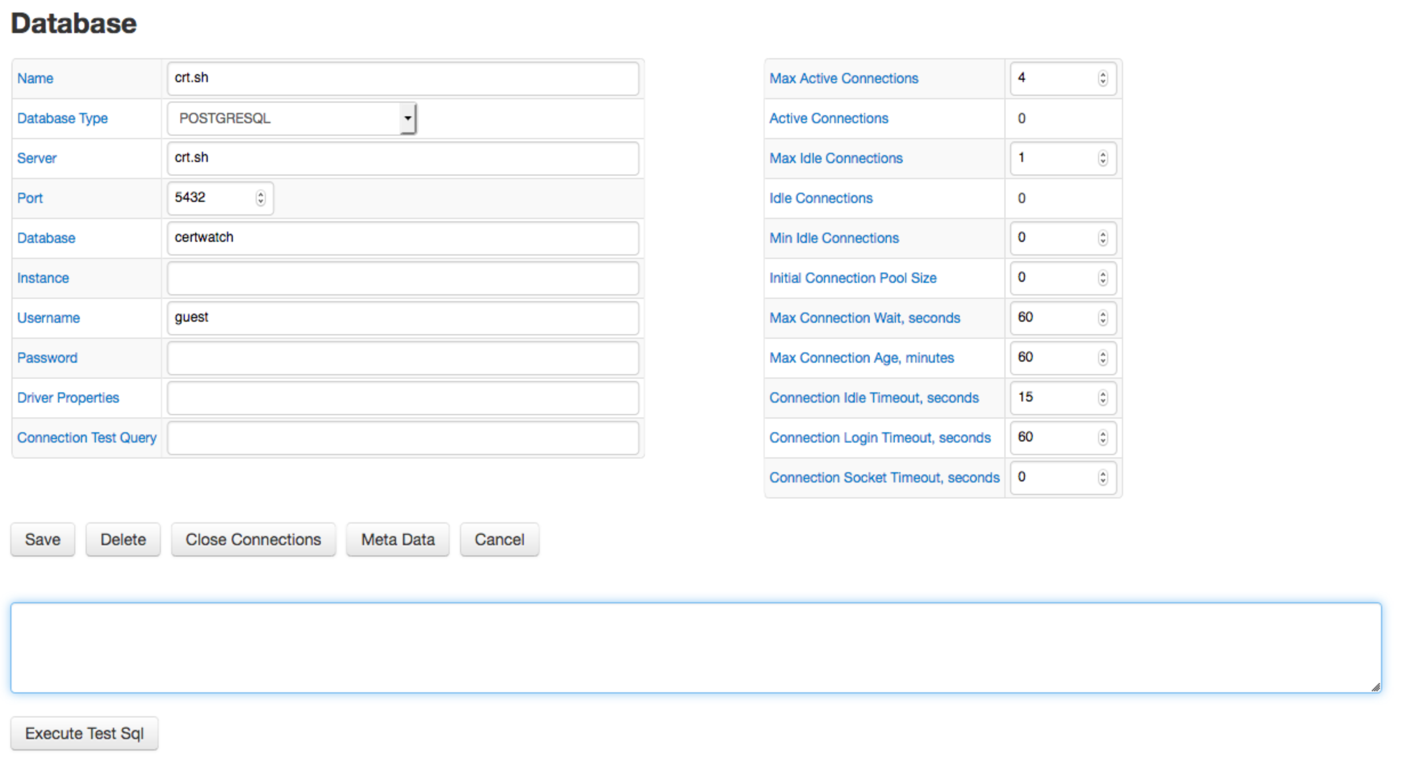The width and height of the screenshot is (1405, 779).
Task: Click the Max Active Connections label
Action: pyautogui.click(x=843, y=79)
